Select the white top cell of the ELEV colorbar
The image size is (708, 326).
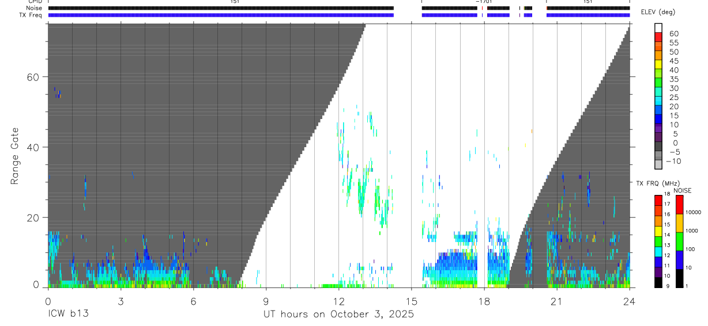658,28
